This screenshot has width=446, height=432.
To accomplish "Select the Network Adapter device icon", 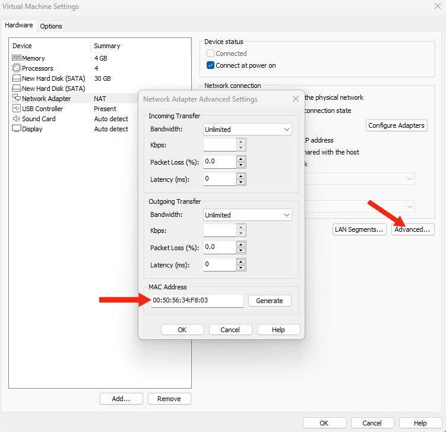I will click(x=17, y=99).
